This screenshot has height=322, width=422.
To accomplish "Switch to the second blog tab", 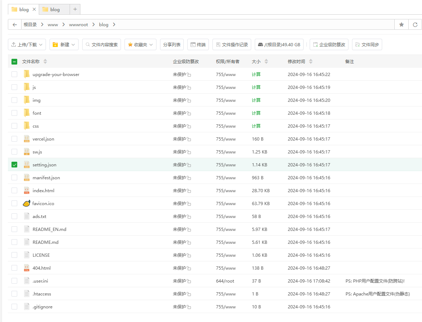I will pyautogui.click(x=55, y=9).
